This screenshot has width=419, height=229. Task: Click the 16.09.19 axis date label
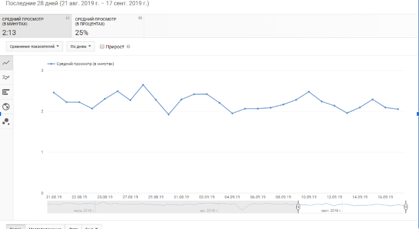coord(386,197)
